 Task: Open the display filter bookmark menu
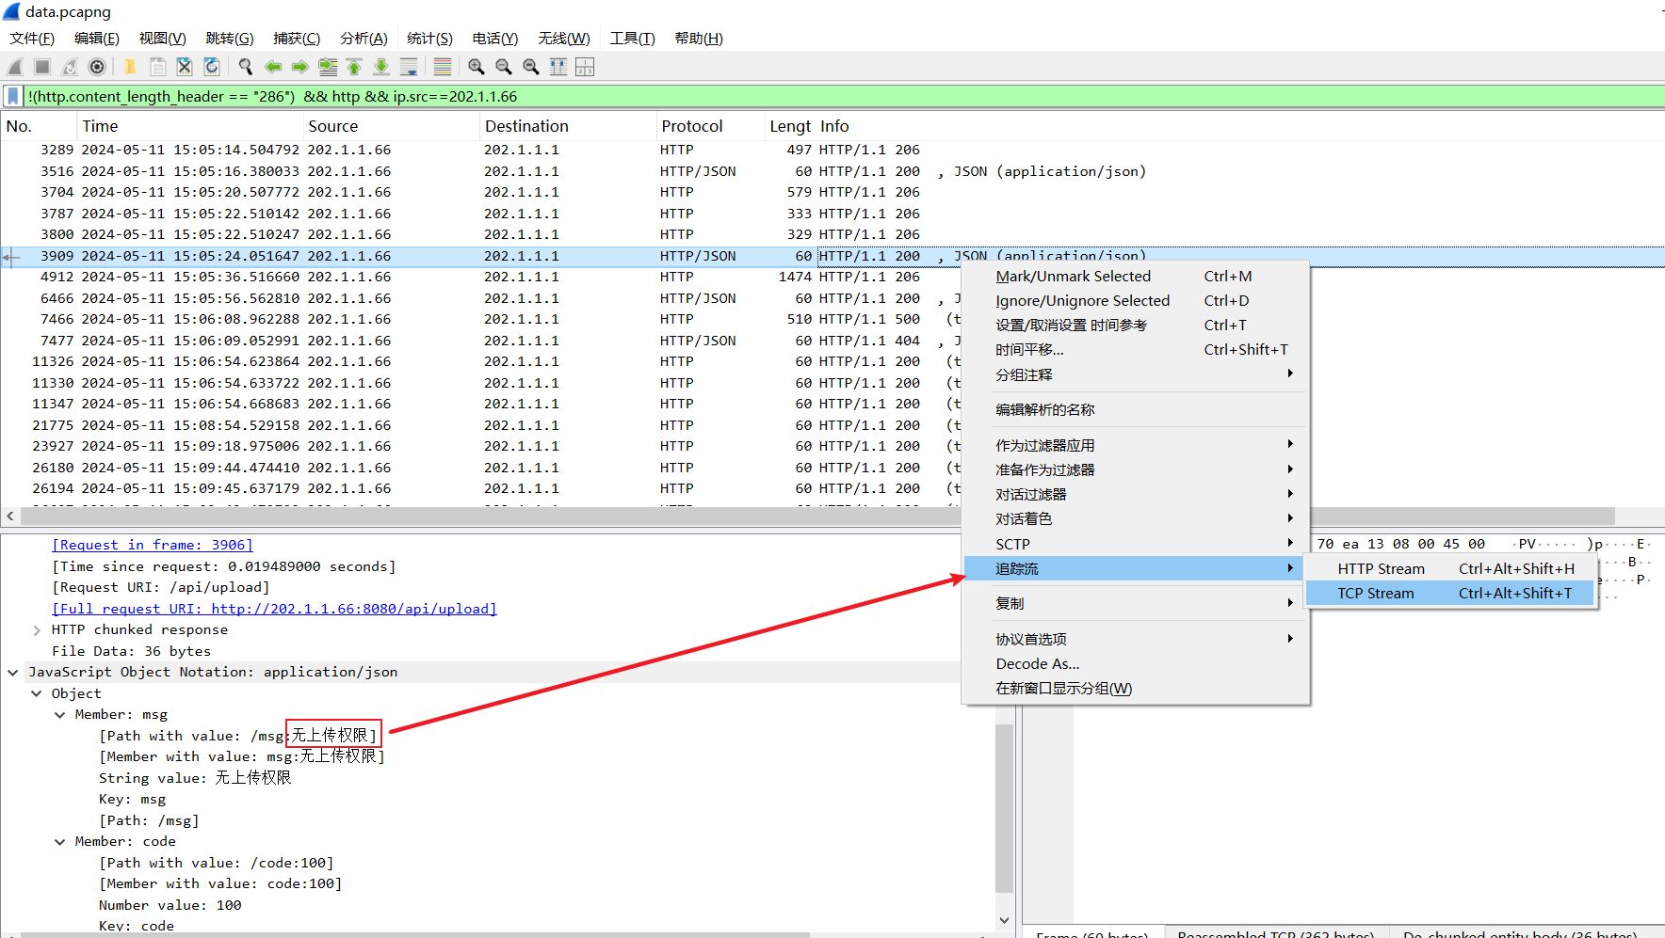point(13,96)
